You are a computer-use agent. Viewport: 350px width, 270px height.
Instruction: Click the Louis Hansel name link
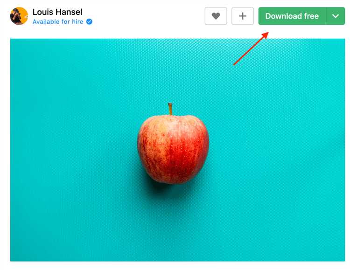click(57, 12)
